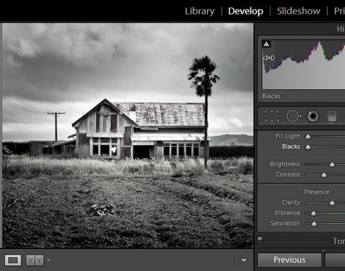
Task: Toggle the Tone Curve panel switch
Action: click(259, 240)
